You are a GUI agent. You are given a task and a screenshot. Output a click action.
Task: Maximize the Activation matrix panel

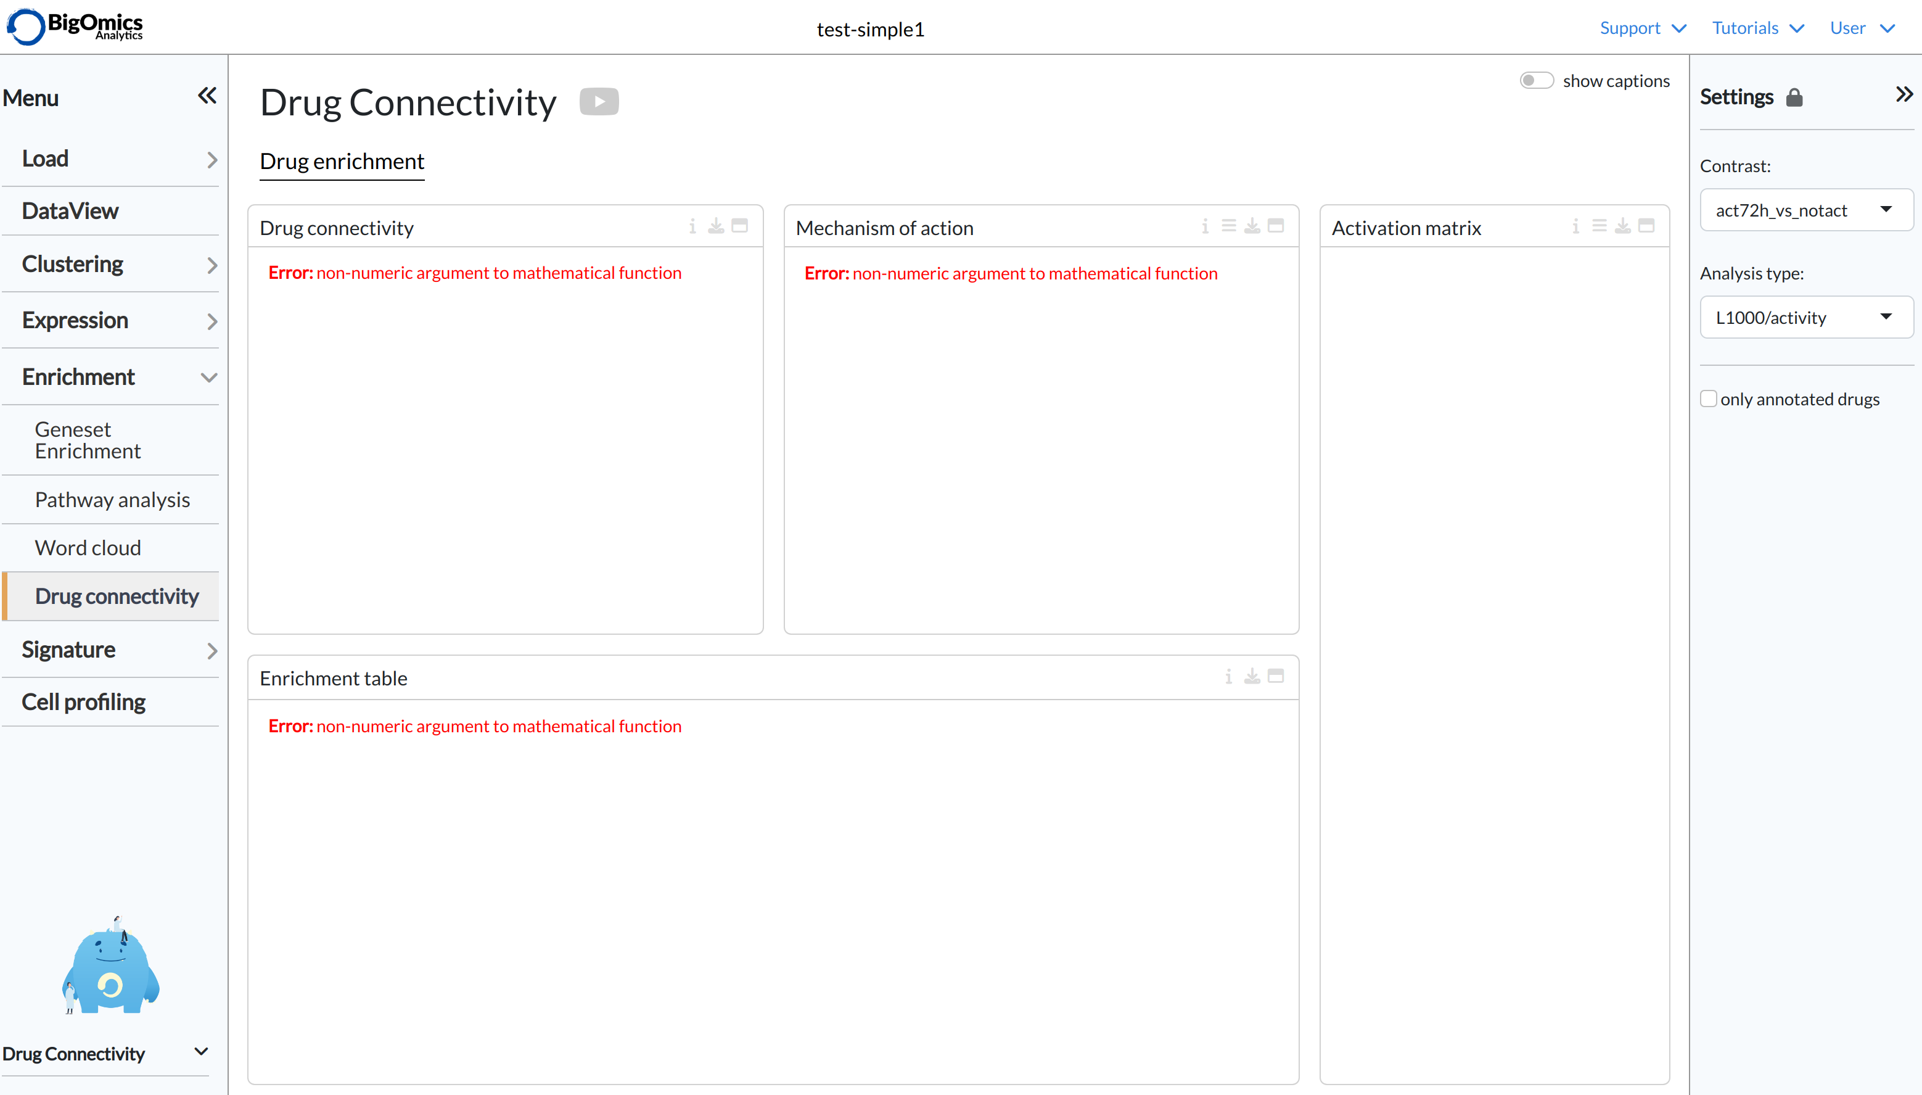pyautogui.click(x=1646, y=225)
